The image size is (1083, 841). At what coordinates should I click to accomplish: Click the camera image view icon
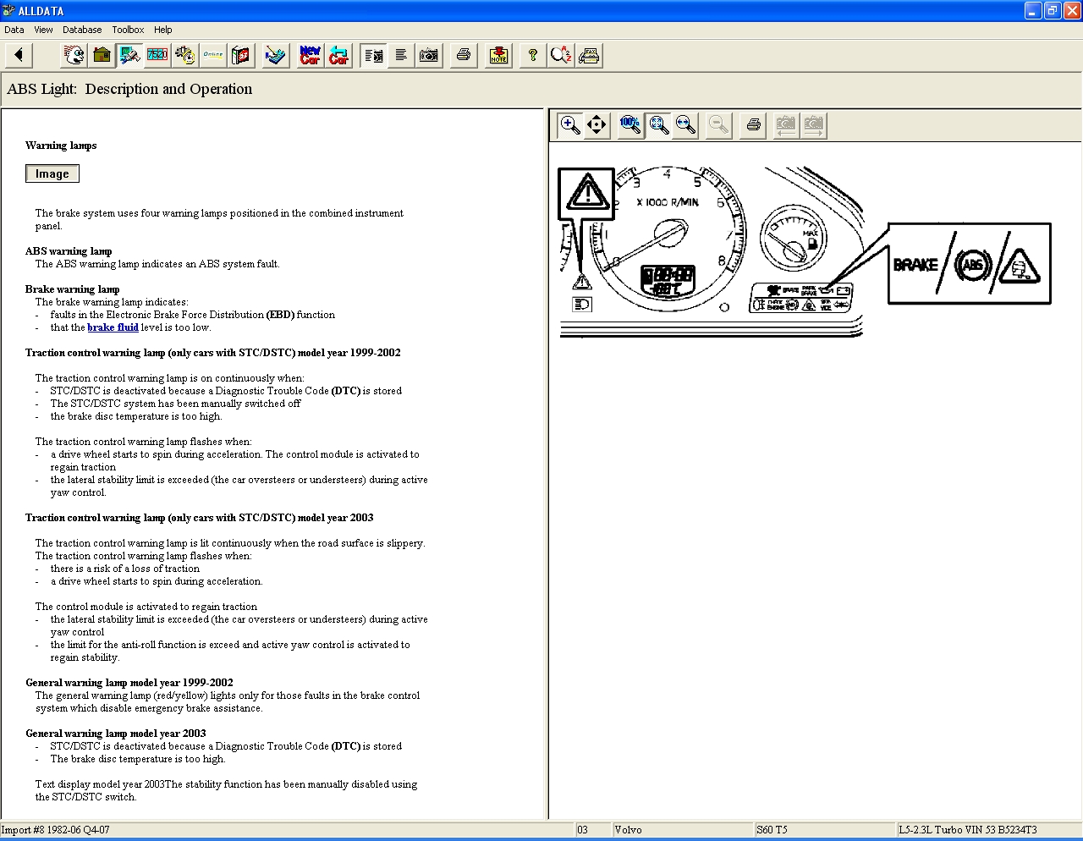429,56
